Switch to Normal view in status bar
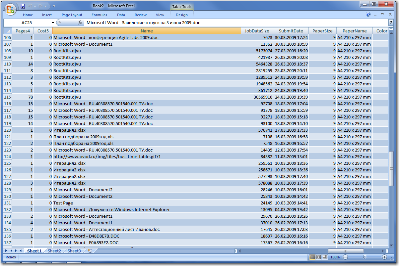The height and width of the screenshot is (266, 399). (312, 257)
